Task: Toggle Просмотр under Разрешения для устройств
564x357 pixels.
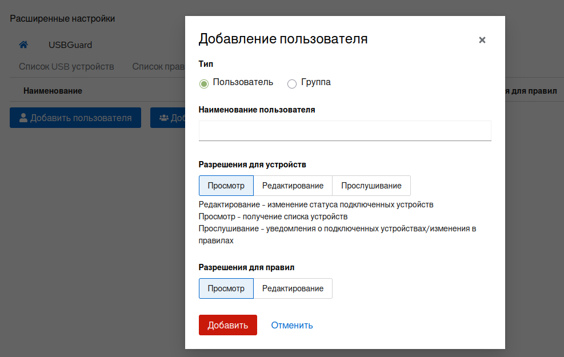Action: (226, 186)
